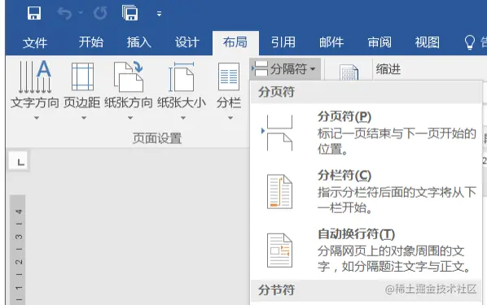Click the vertical ruler on the left

tap(17, 250)
